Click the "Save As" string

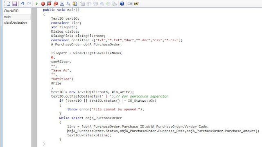point(60,71)
